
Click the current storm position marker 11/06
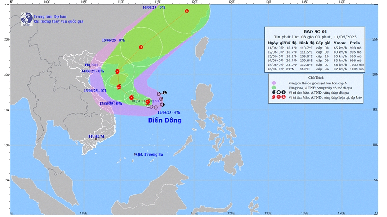tap(148, 102)
